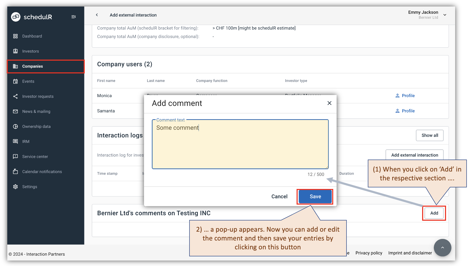Open Events via its calendar icon
Viewport: 471px width, 266px height.
point(16,81)
